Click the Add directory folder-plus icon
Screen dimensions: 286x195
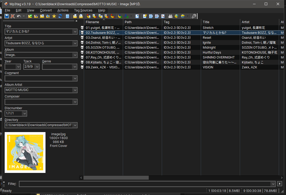(x=36, y=16)
